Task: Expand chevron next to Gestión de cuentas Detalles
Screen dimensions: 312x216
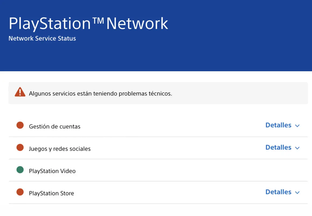Action: click(297, 126)
